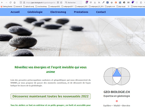Expand hidden bookmarks with the chevron
Screen dimensions: 145x107
coord(129,6)
